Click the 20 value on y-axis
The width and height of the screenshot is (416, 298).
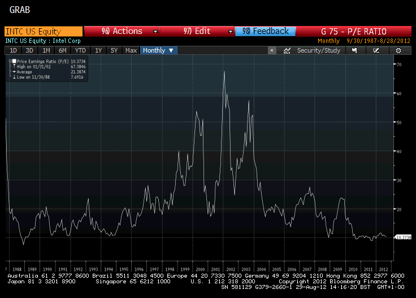(399, 209)
